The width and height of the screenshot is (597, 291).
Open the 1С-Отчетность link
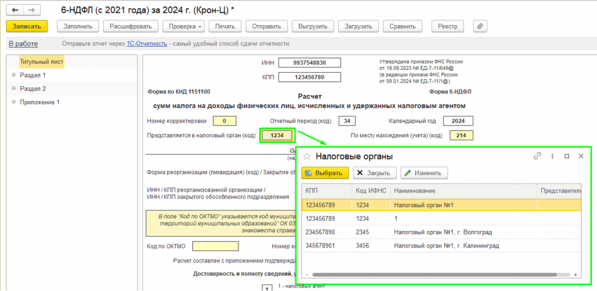point(146,44)
